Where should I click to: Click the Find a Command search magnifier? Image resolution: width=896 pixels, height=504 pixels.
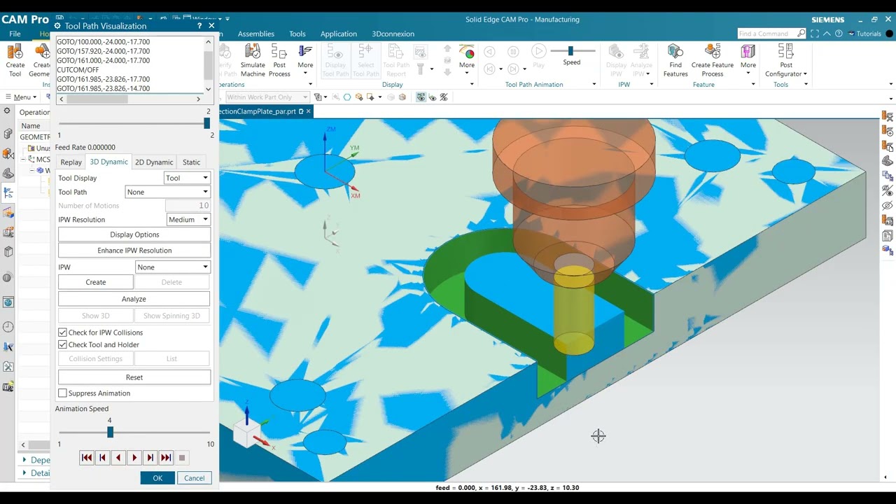click(801, 34)
